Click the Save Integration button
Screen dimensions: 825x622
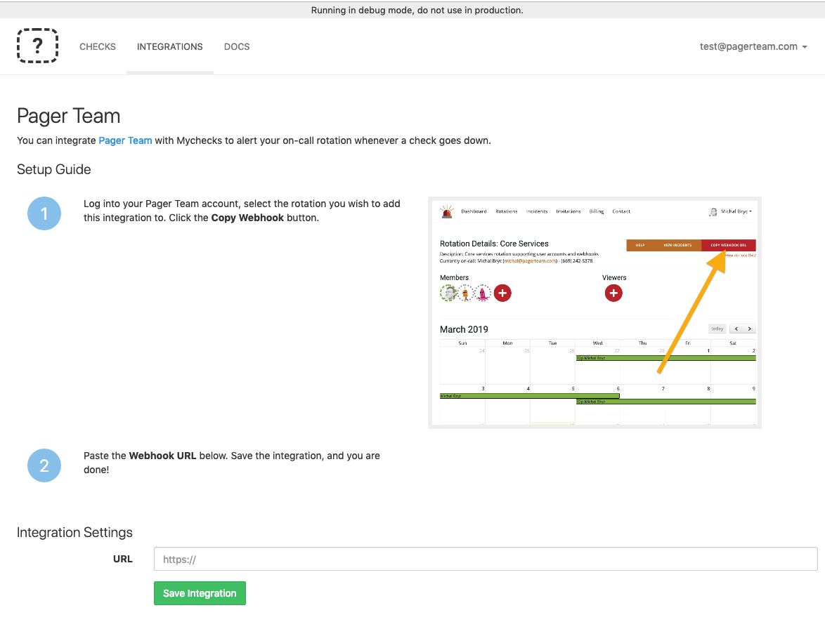coord(200,593)
